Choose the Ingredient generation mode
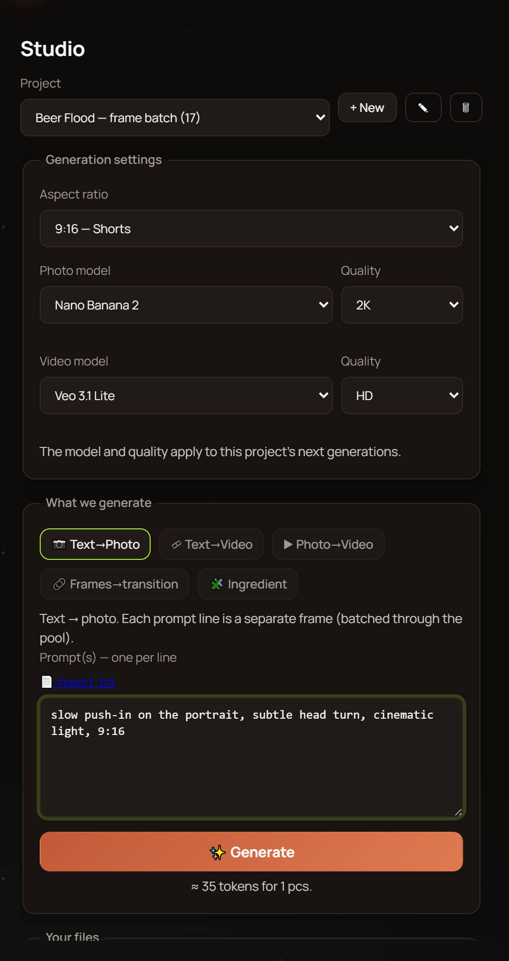This screenshot has height=961, width=509. point(248,584)
